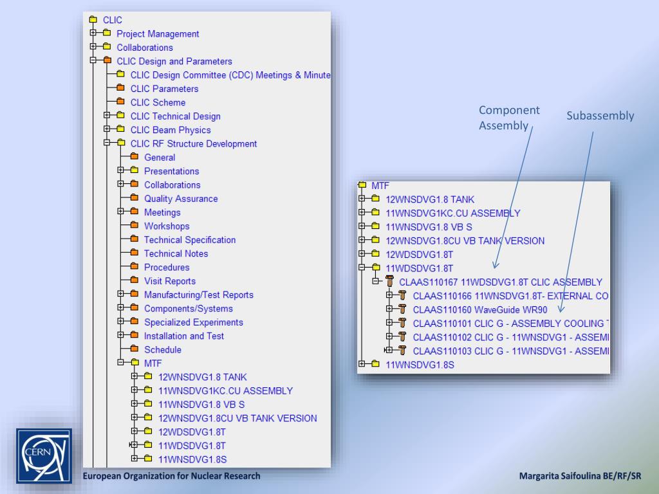Viewport: 659px width, 494px height.
Task: Select CLAAS110101 CLIC G - ASSEMBLY COOLING item
Action: pyautogui.click(x=510, y=324)
